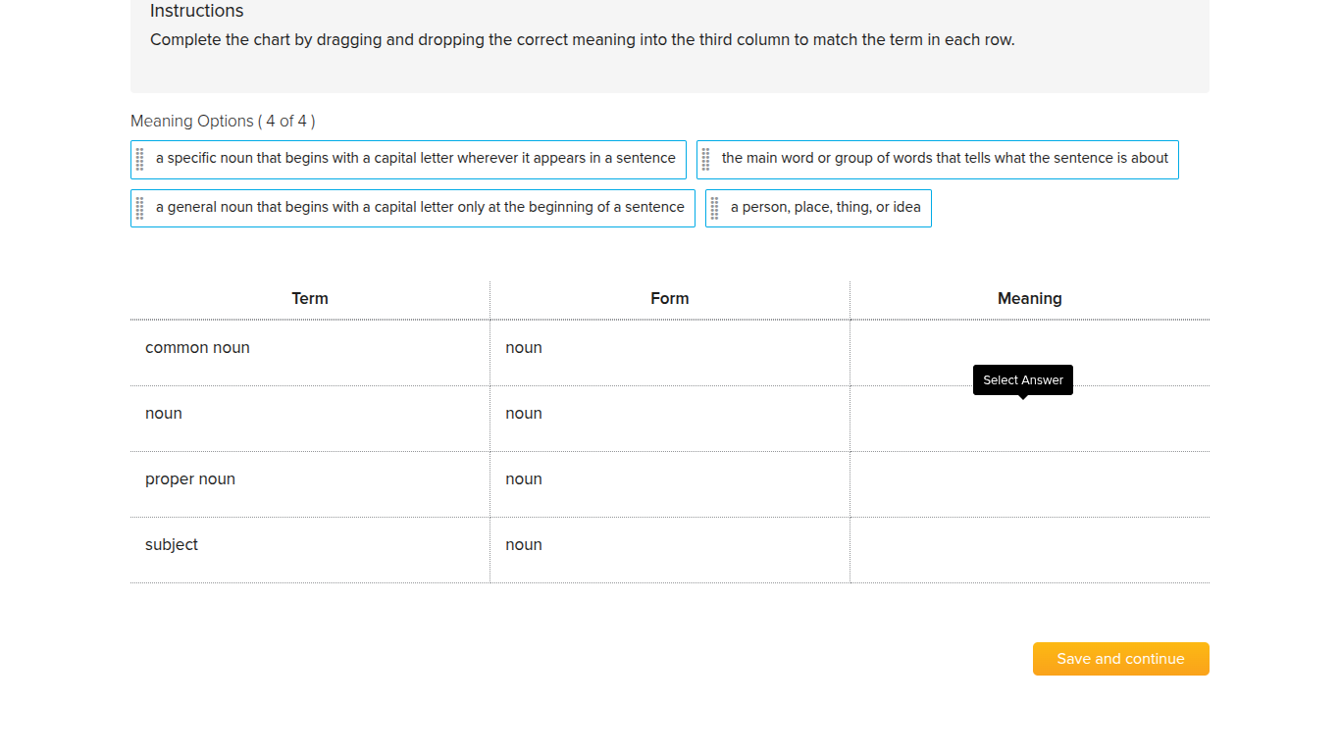Click the Form column header
The width and height of the screenshot is (1340, 753).
click(x=670, y=299)
